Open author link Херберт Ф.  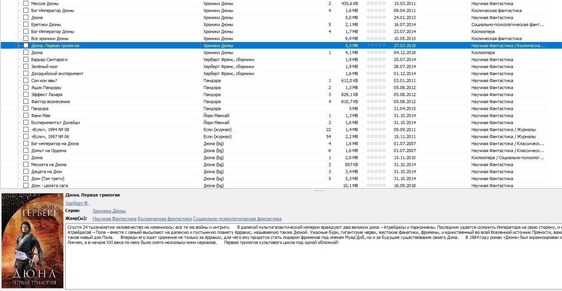coord(77,203)
